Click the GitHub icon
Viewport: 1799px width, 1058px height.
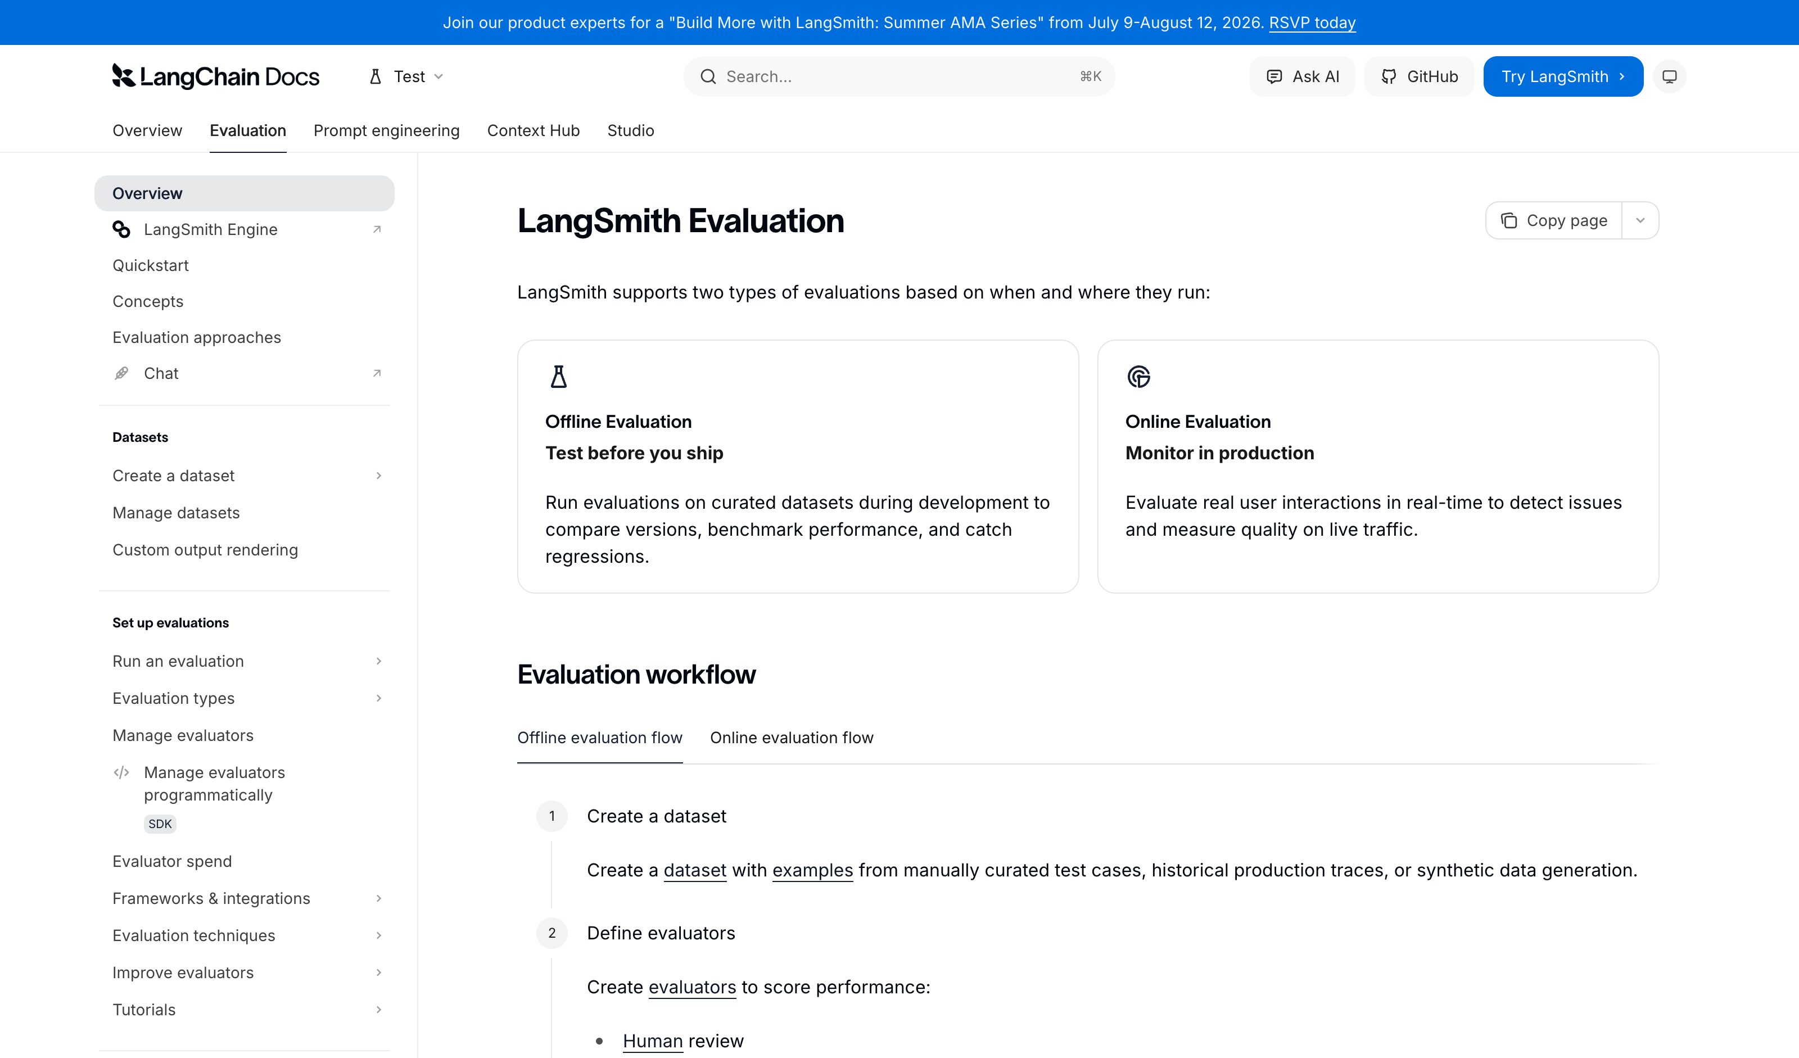(x=1389, y=76)
